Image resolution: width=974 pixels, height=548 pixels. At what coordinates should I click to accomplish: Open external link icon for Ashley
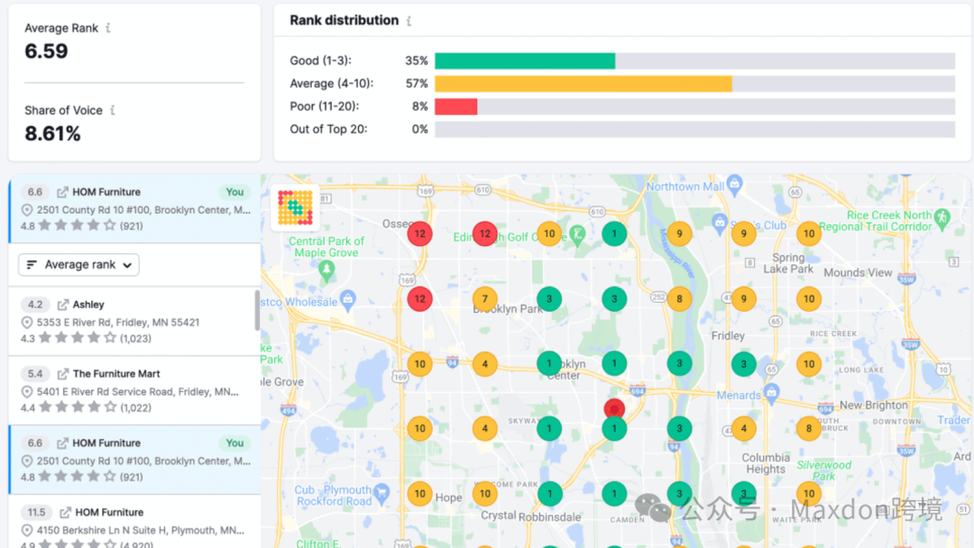click(63, 305)
